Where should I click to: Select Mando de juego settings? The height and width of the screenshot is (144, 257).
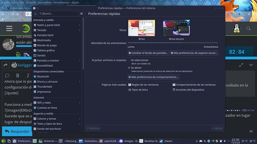coord(57,45)
